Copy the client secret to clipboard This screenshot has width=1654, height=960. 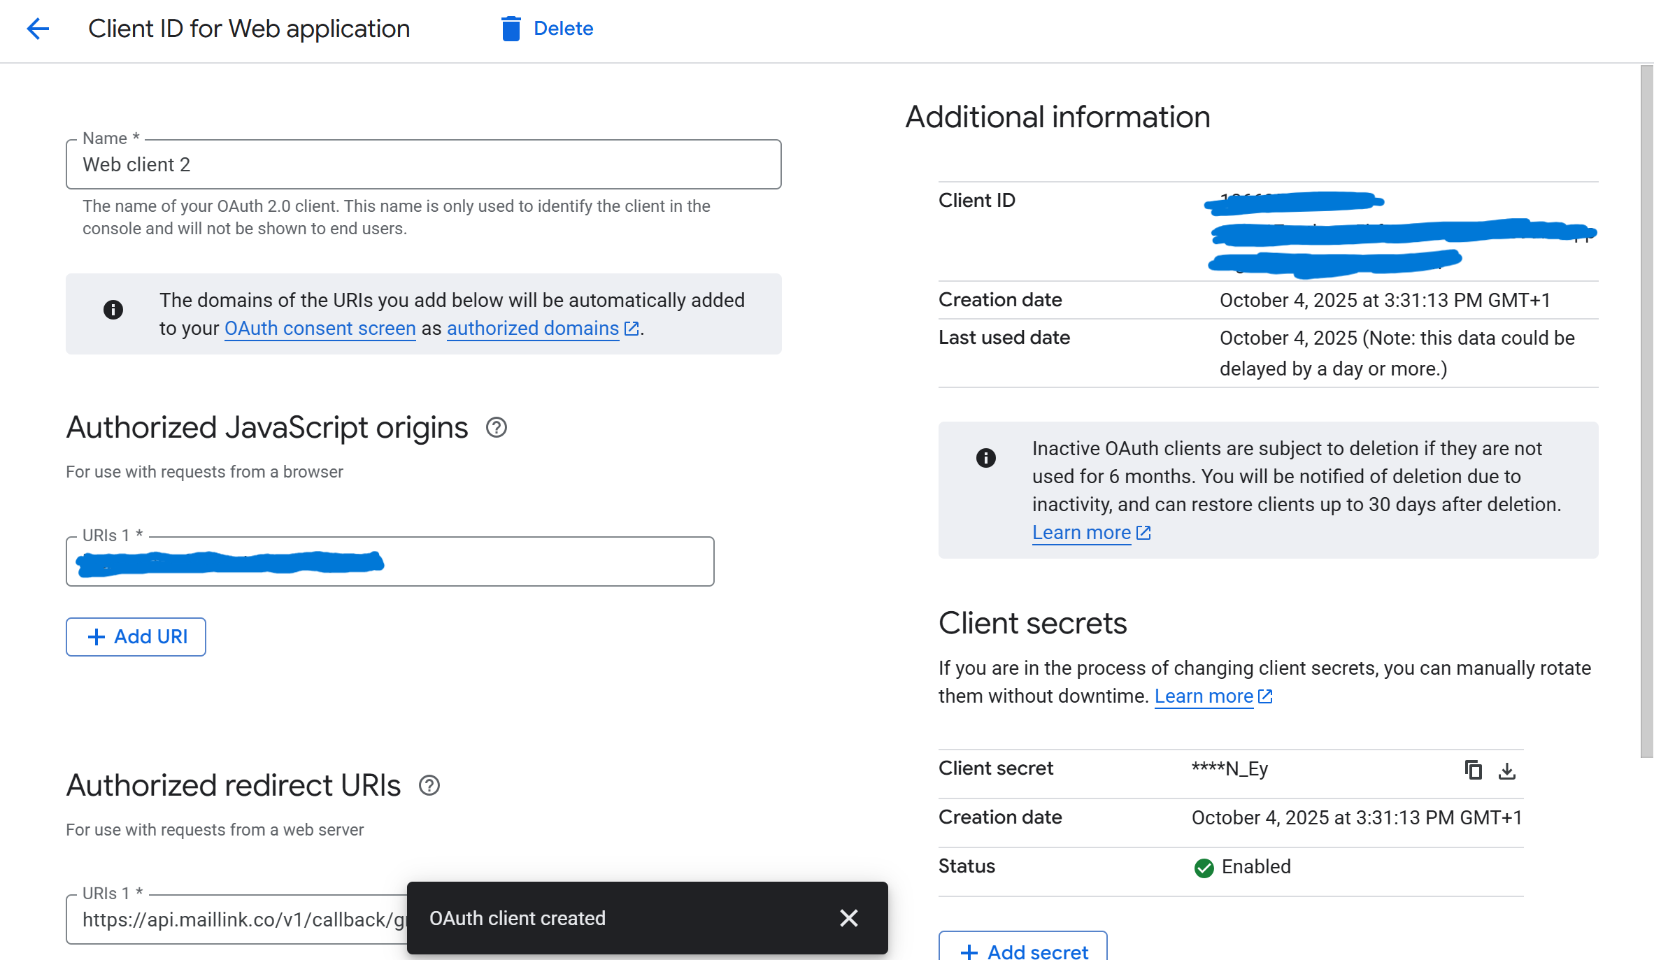[1473, 770]
